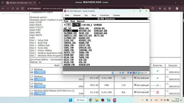
Task: Click VirtualBox hard disk activity indicator
Action: coord(113,73)
